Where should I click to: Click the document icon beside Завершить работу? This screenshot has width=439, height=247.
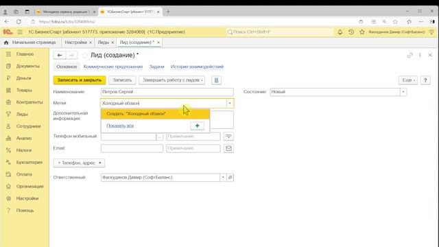[216, 80]
